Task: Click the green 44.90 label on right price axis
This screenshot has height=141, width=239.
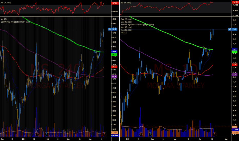Action: tap(235, 52)
